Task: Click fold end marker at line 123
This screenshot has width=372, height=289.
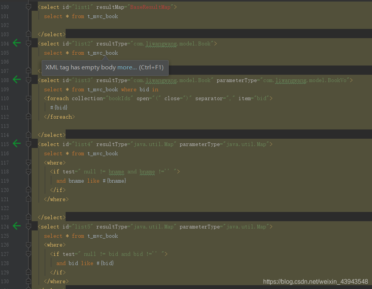Action: [28, 217]
